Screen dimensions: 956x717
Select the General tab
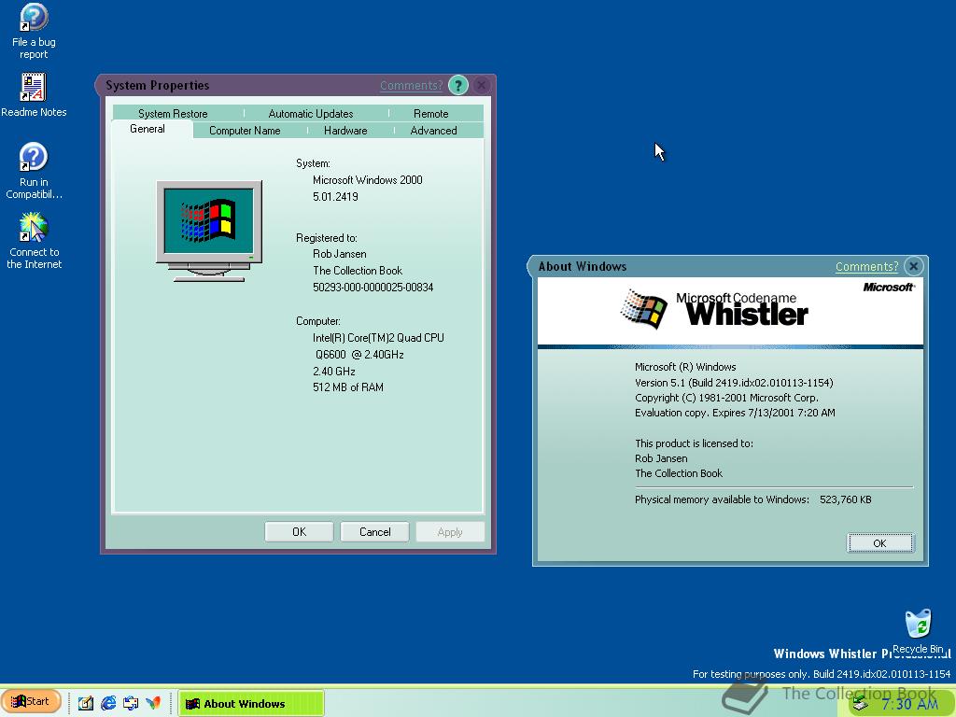[148, 129]
